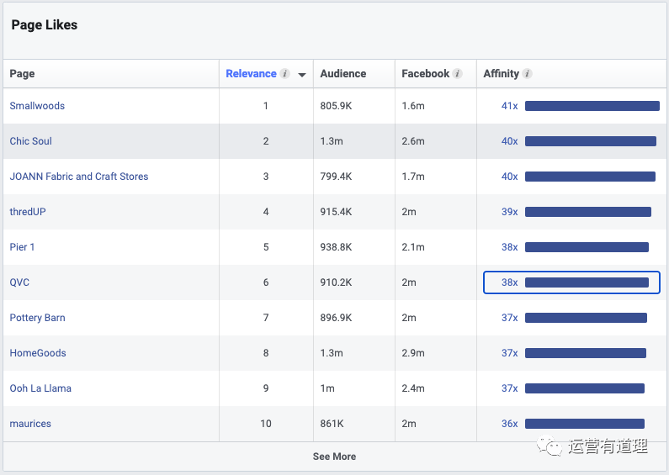
Task: Open JOANN Fabric and Craft Stores link
Action: tap(79, 177)
